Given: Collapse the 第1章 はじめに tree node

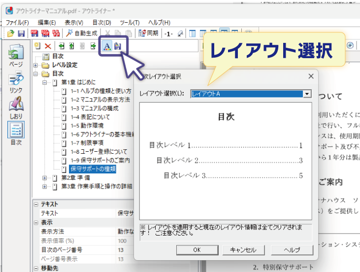Looking at the screenshot, I should (45, 82).
